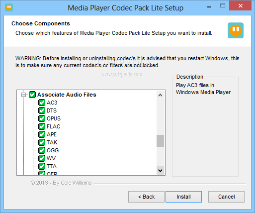255x213 pixels.
Task: Click the scroll down arrow of components list
Action: coord(160,171)
